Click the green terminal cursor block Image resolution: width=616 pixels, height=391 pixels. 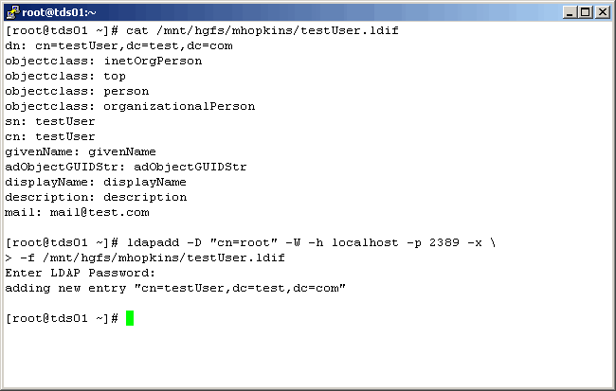click(x=130, y=318)
